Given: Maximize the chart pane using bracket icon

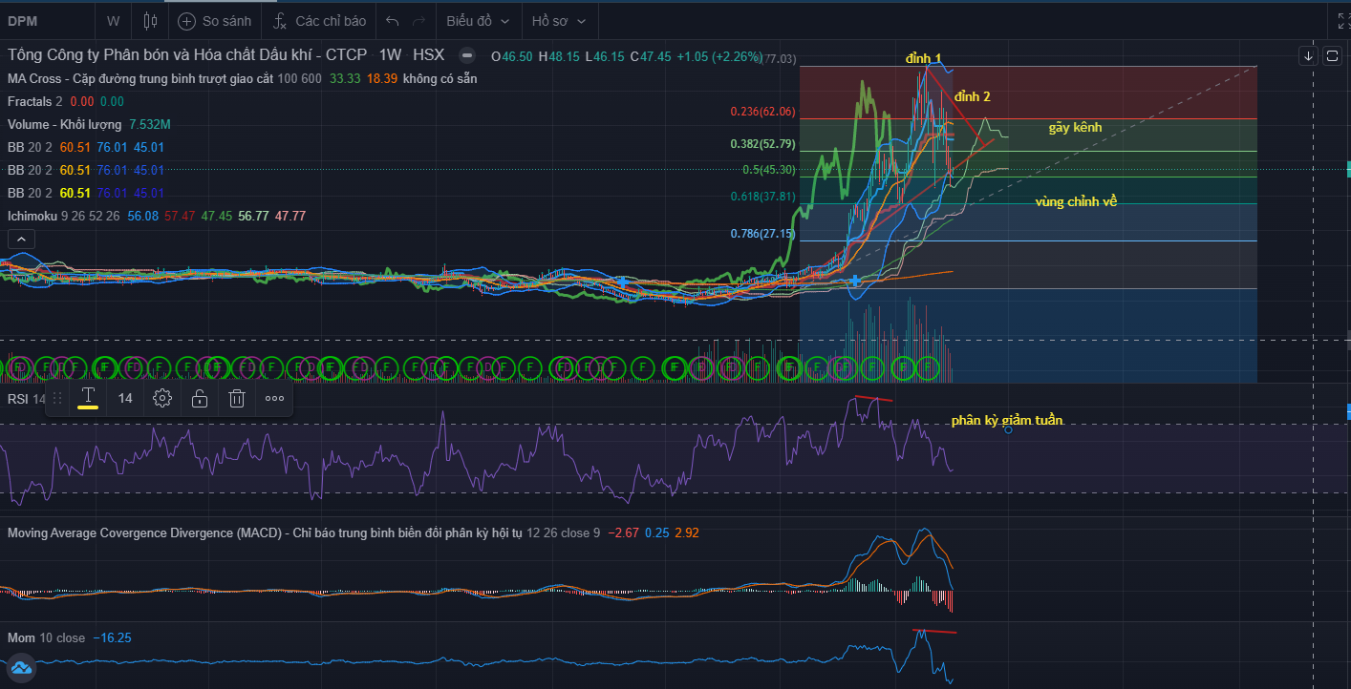Looking at the screenshot, I should point(1333,56).
